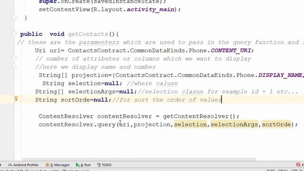Viewport: 304px width, 171px height.
Task: Click 'selectionArgs' variable in its declaration
Action: (92, 92)
